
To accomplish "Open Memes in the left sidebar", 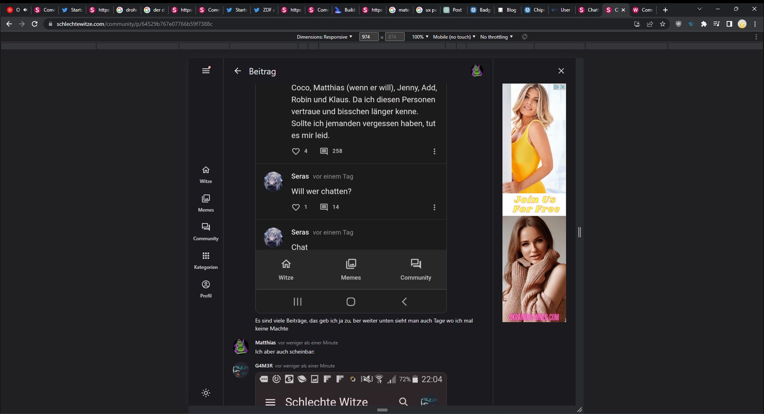I will click(x=206, y=203).
